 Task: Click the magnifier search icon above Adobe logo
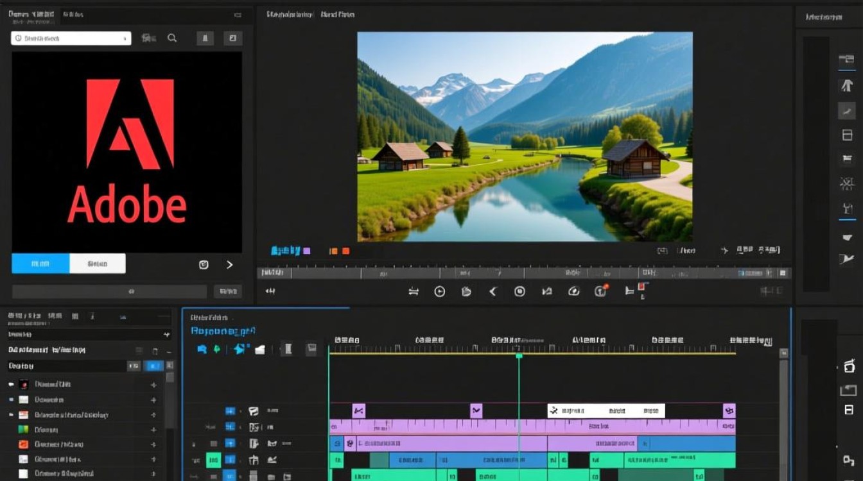point(172,38)
